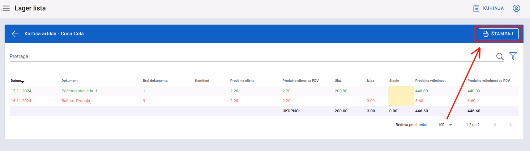Click the search magnifier icon
The image size is (530, 151).
500,56
